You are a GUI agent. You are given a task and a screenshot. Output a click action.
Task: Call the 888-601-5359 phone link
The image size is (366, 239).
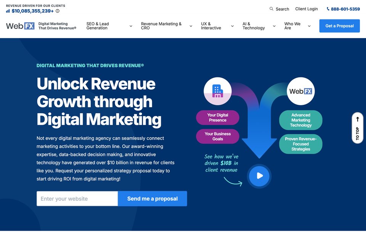(345, 9)
